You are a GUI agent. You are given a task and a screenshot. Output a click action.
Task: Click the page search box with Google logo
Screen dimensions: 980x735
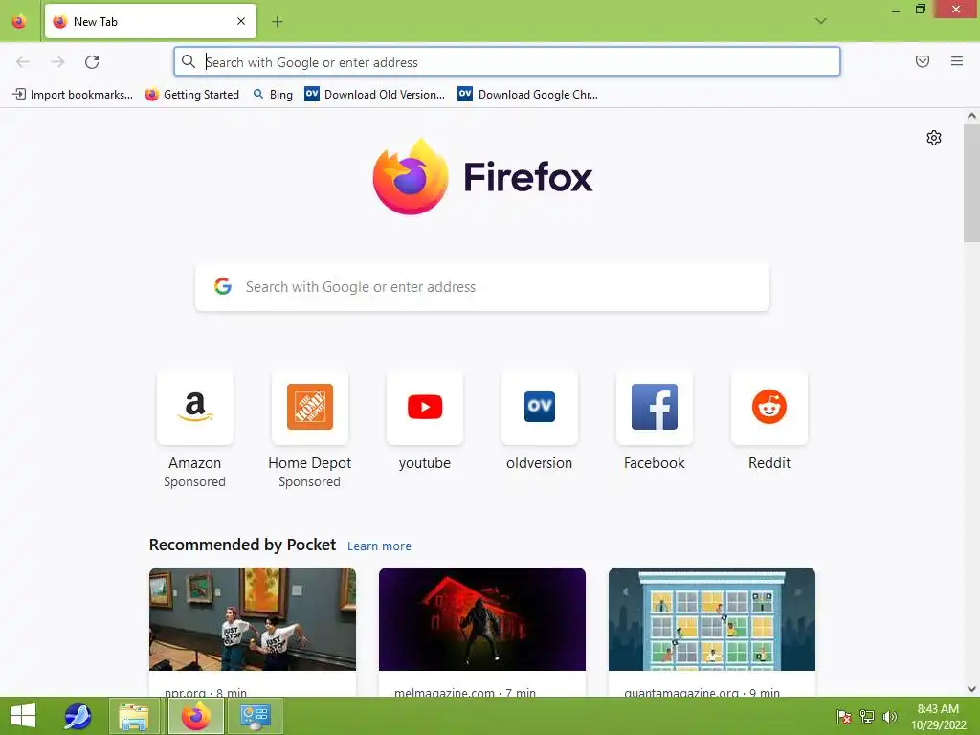482,287
